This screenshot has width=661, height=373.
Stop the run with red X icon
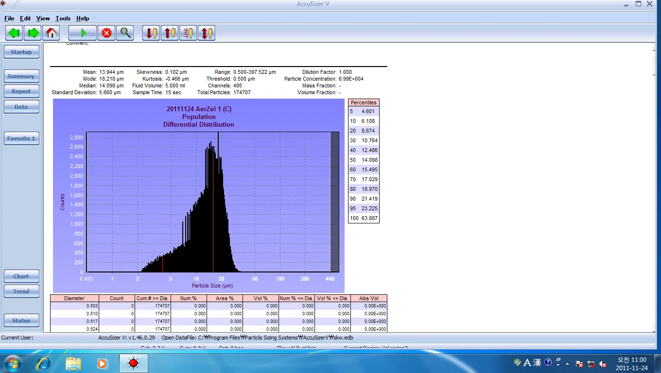[106, 33]
